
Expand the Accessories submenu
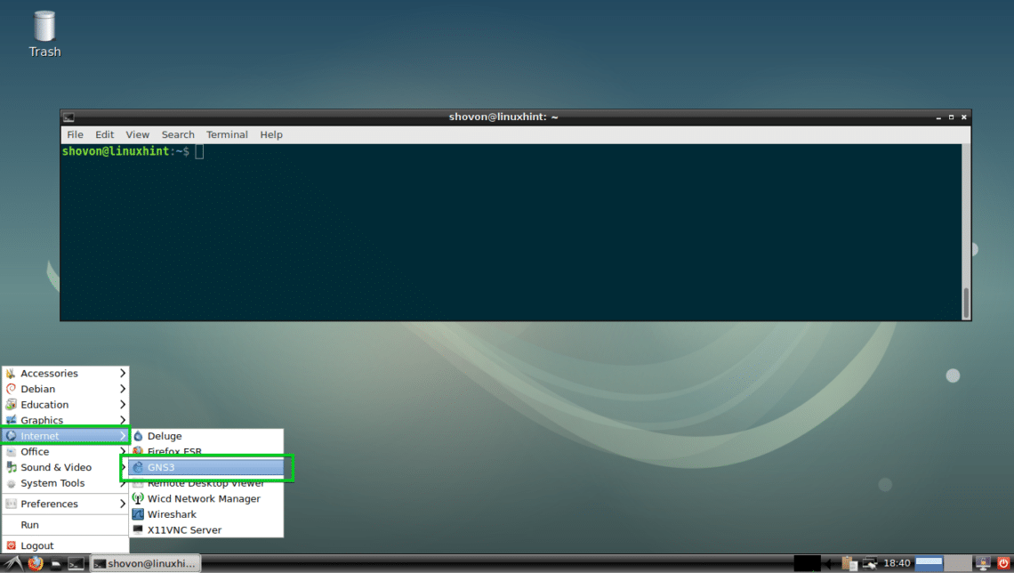pos(49,373)
